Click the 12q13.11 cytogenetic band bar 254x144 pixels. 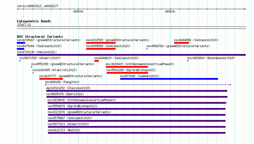[x=131, y=28]
